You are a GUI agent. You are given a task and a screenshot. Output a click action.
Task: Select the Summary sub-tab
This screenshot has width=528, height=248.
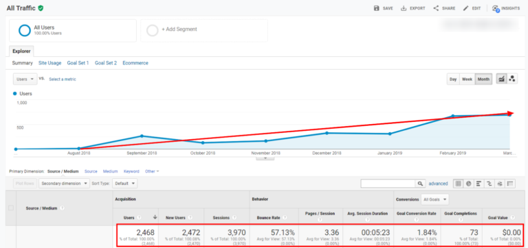pos(23,63)
